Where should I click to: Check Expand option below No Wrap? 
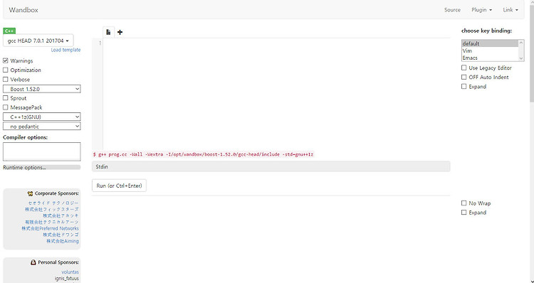click(464, 212)
